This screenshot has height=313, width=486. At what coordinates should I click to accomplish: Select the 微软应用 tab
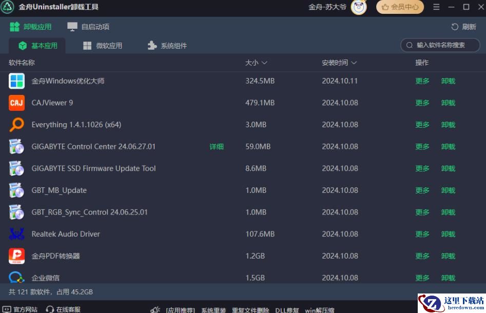103,46
